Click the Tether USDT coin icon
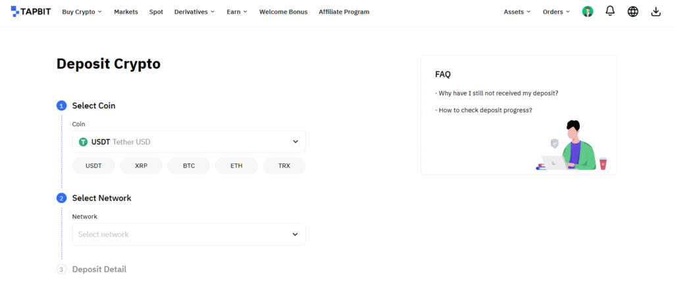 click(x=84, y=142)
